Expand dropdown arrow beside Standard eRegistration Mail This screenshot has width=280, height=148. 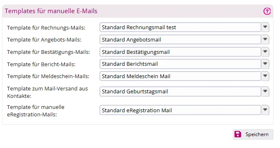265,110
